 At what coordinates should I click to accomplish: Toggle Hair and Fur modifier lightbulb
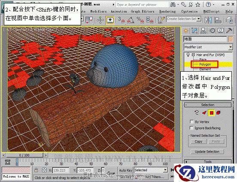click(x=188, y=55)
